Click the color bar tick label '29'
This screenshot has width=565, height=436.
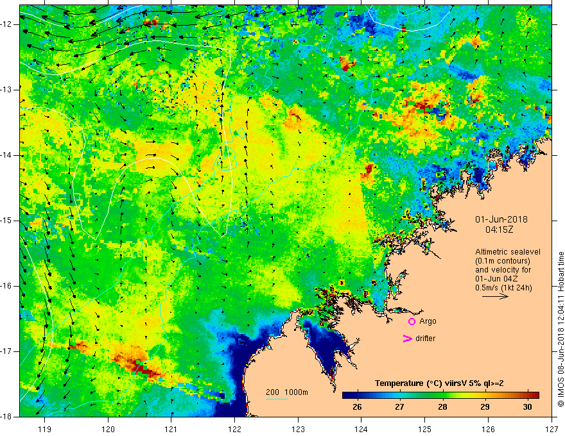click(x=485, y=407)
